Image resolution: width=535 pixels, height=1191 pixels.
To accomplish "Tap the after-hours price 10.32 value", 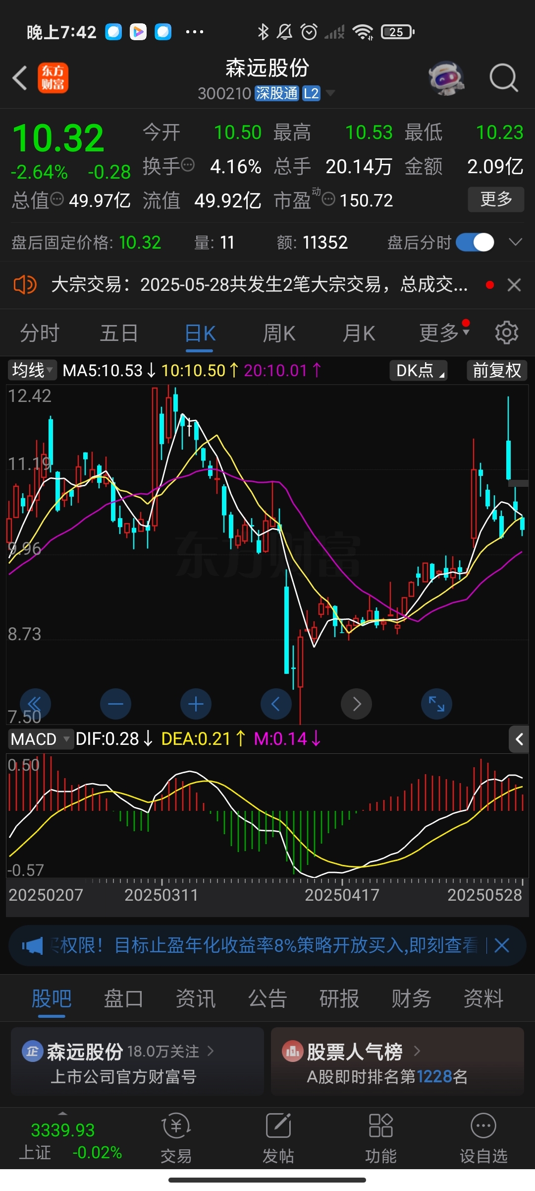I will 140,242.
